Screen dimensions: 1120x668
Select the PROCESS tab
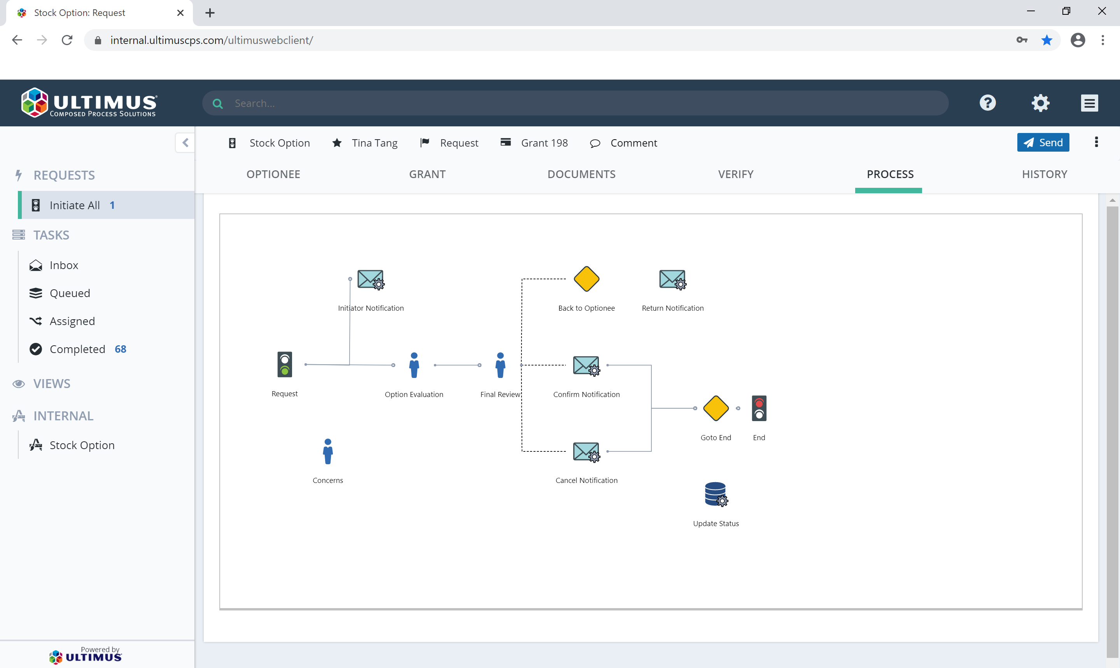[889, 173]
